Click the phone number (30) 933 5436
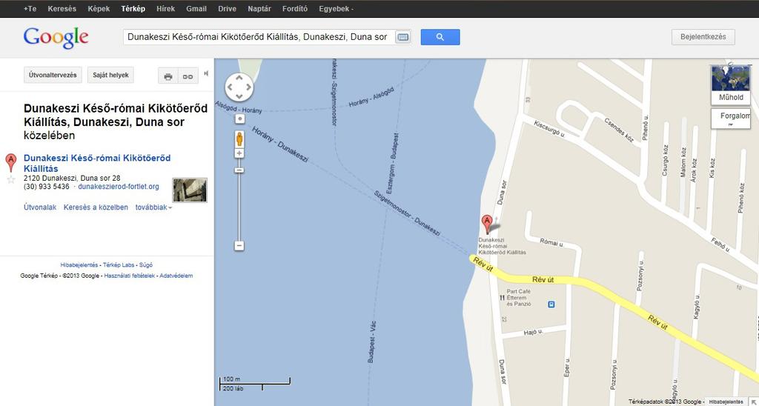This screenshot has height=406, width=759. (x=47, y=187)
